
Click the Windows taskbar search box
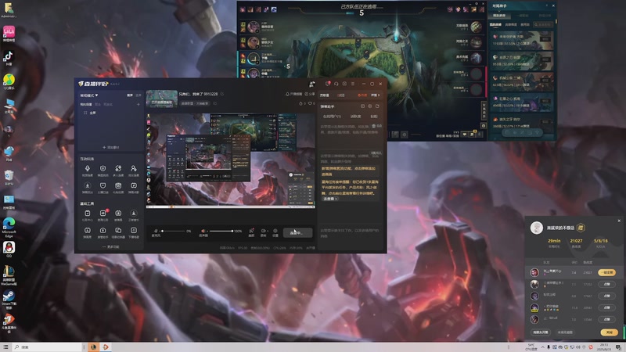47,347
